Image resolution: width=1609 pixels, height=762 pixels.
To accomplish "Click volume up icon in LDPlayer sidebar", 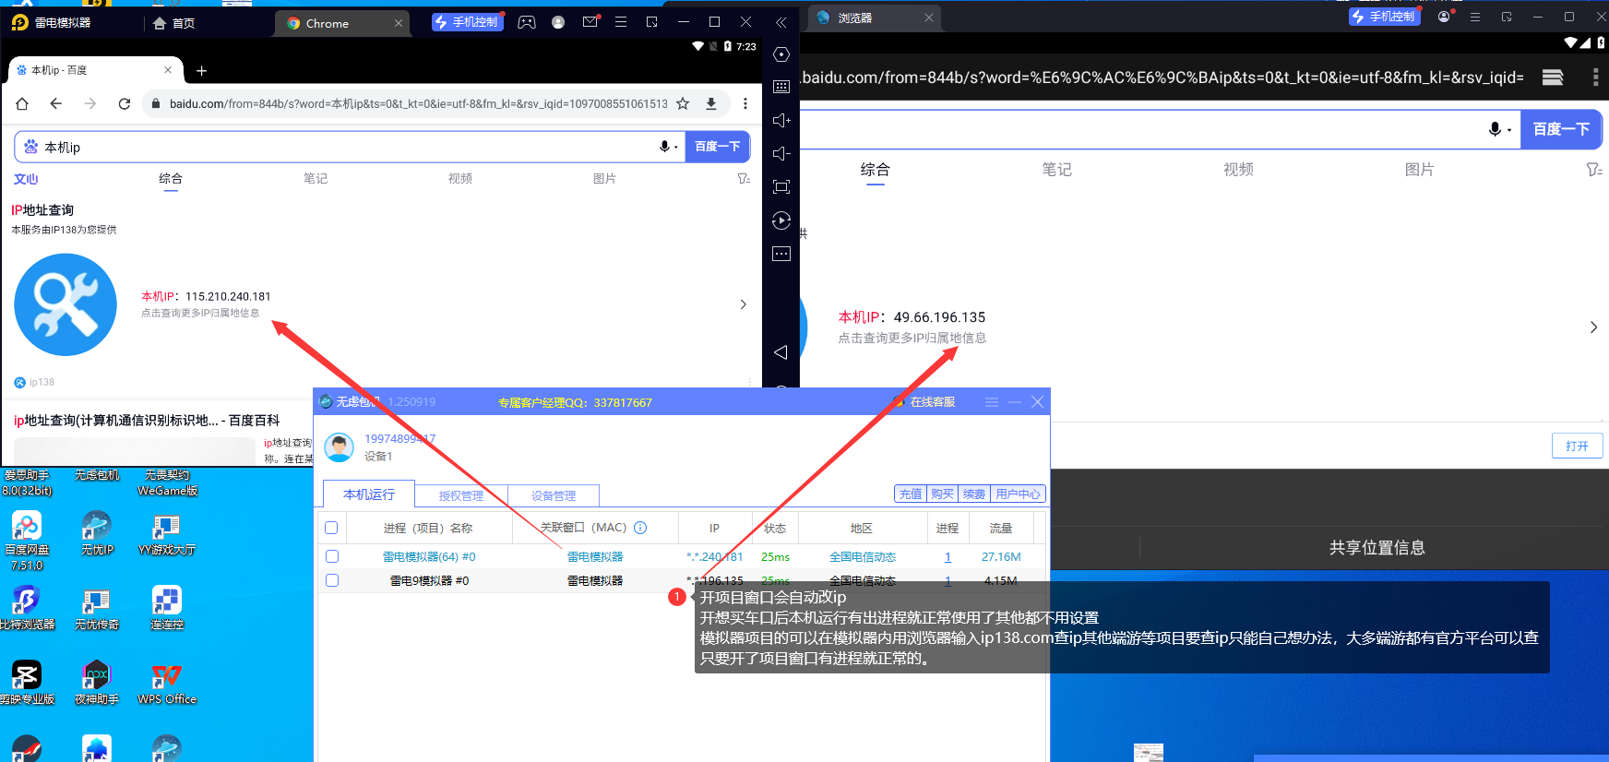I will tap(781, 120).
